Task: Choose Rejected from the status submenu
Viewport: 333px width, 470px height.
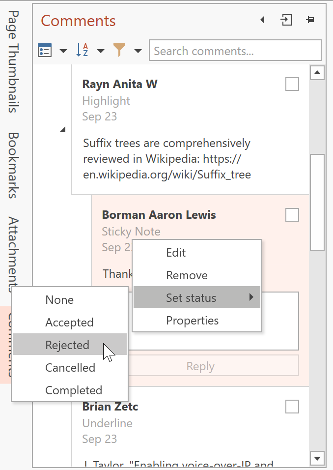Action: click(x=67, y=345)
